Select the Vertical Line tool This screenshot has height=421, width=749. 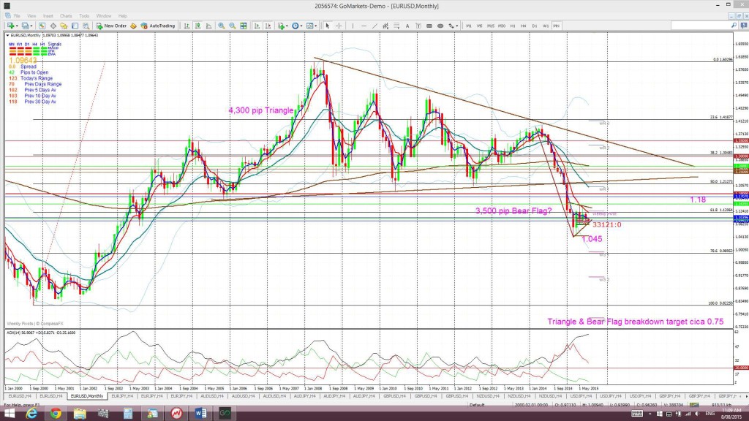point(353,26)
